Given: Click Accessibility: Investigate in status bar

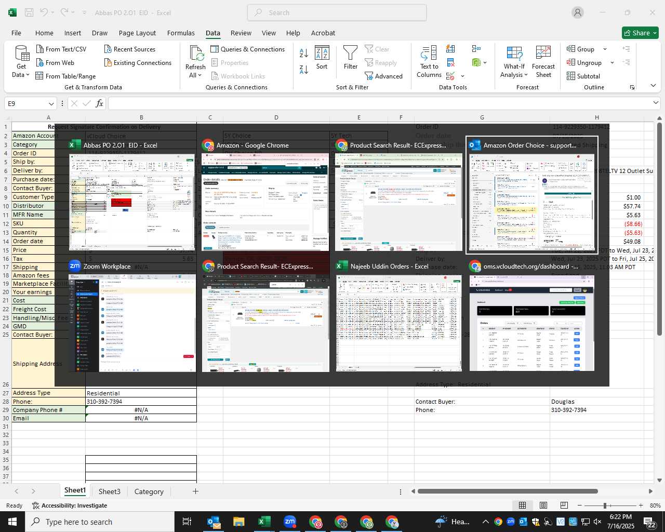Looking at the screenshot, I should [x=70, y=506].
